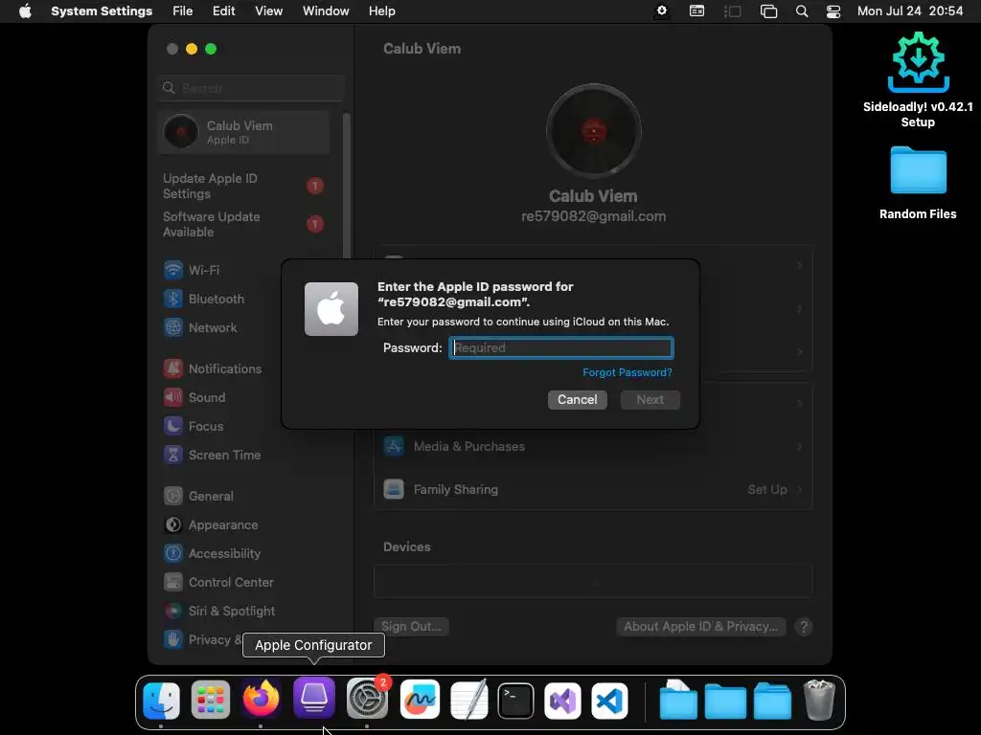Open the Window menu
The image size is (981, 735).
tap(326, 11)
